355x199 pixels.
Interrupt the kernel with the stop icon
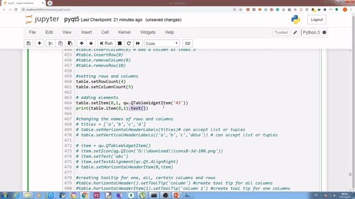[120, 43]
